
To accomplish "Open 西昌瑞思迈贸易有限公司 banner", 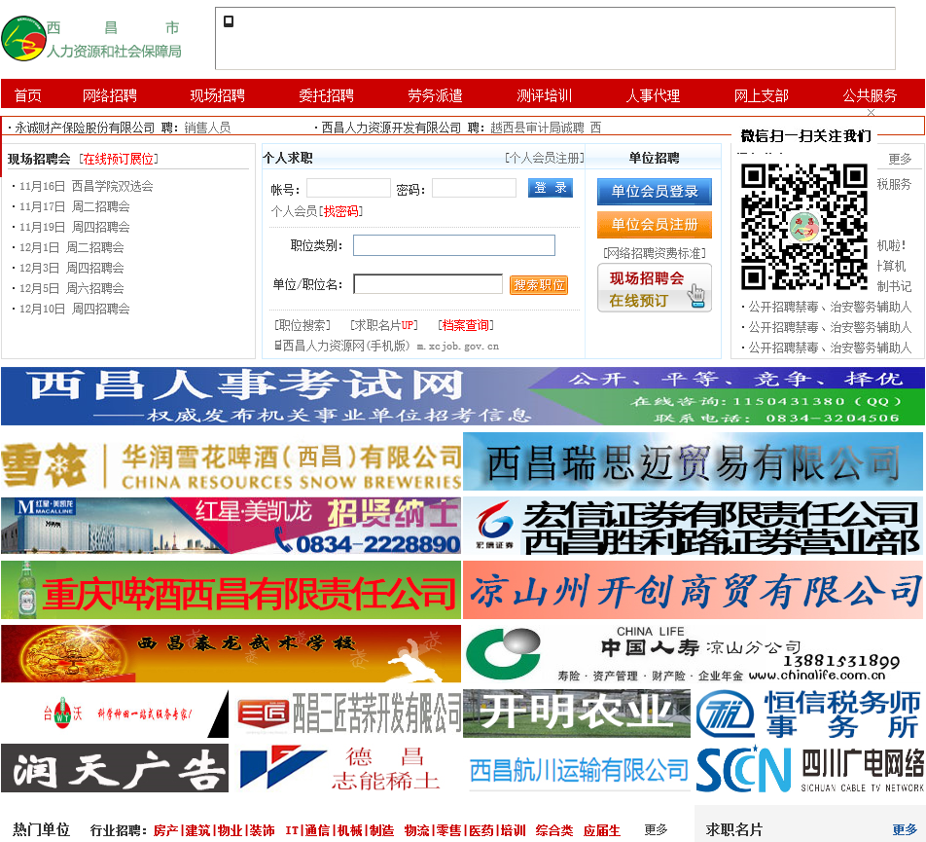I will 693,460.
